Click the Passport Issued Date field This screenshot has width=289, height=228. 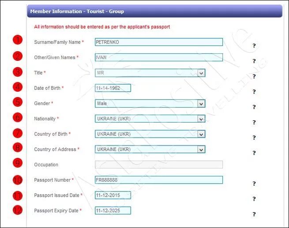(x=113, y=195)
